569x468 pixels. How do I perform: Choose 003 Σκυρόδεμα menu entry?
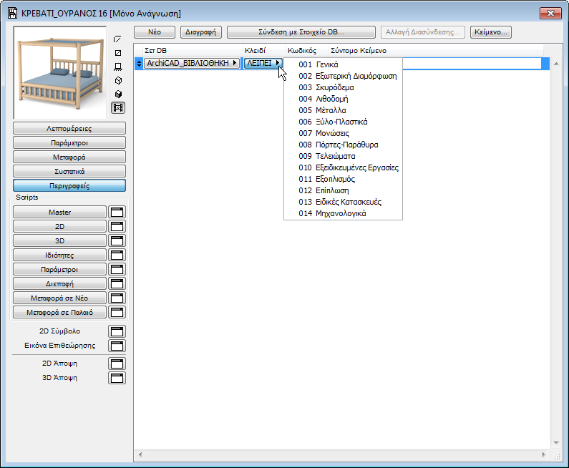[x=344, y=87]
